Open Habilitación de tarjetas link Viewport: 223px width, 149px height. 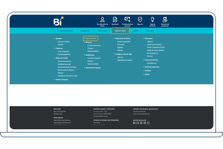click(125, 60)
